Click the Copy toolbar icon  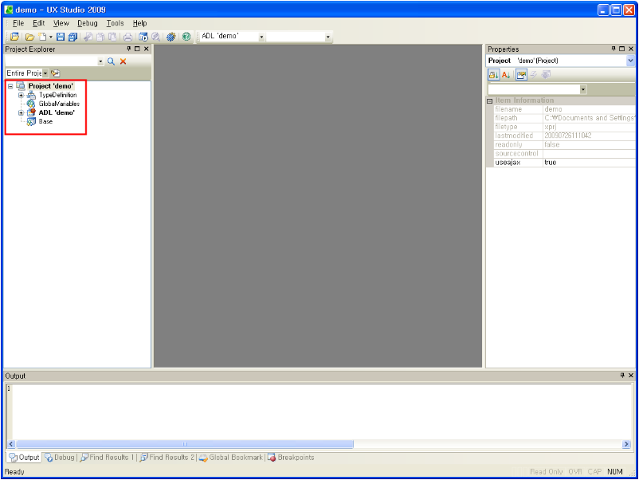100,37
